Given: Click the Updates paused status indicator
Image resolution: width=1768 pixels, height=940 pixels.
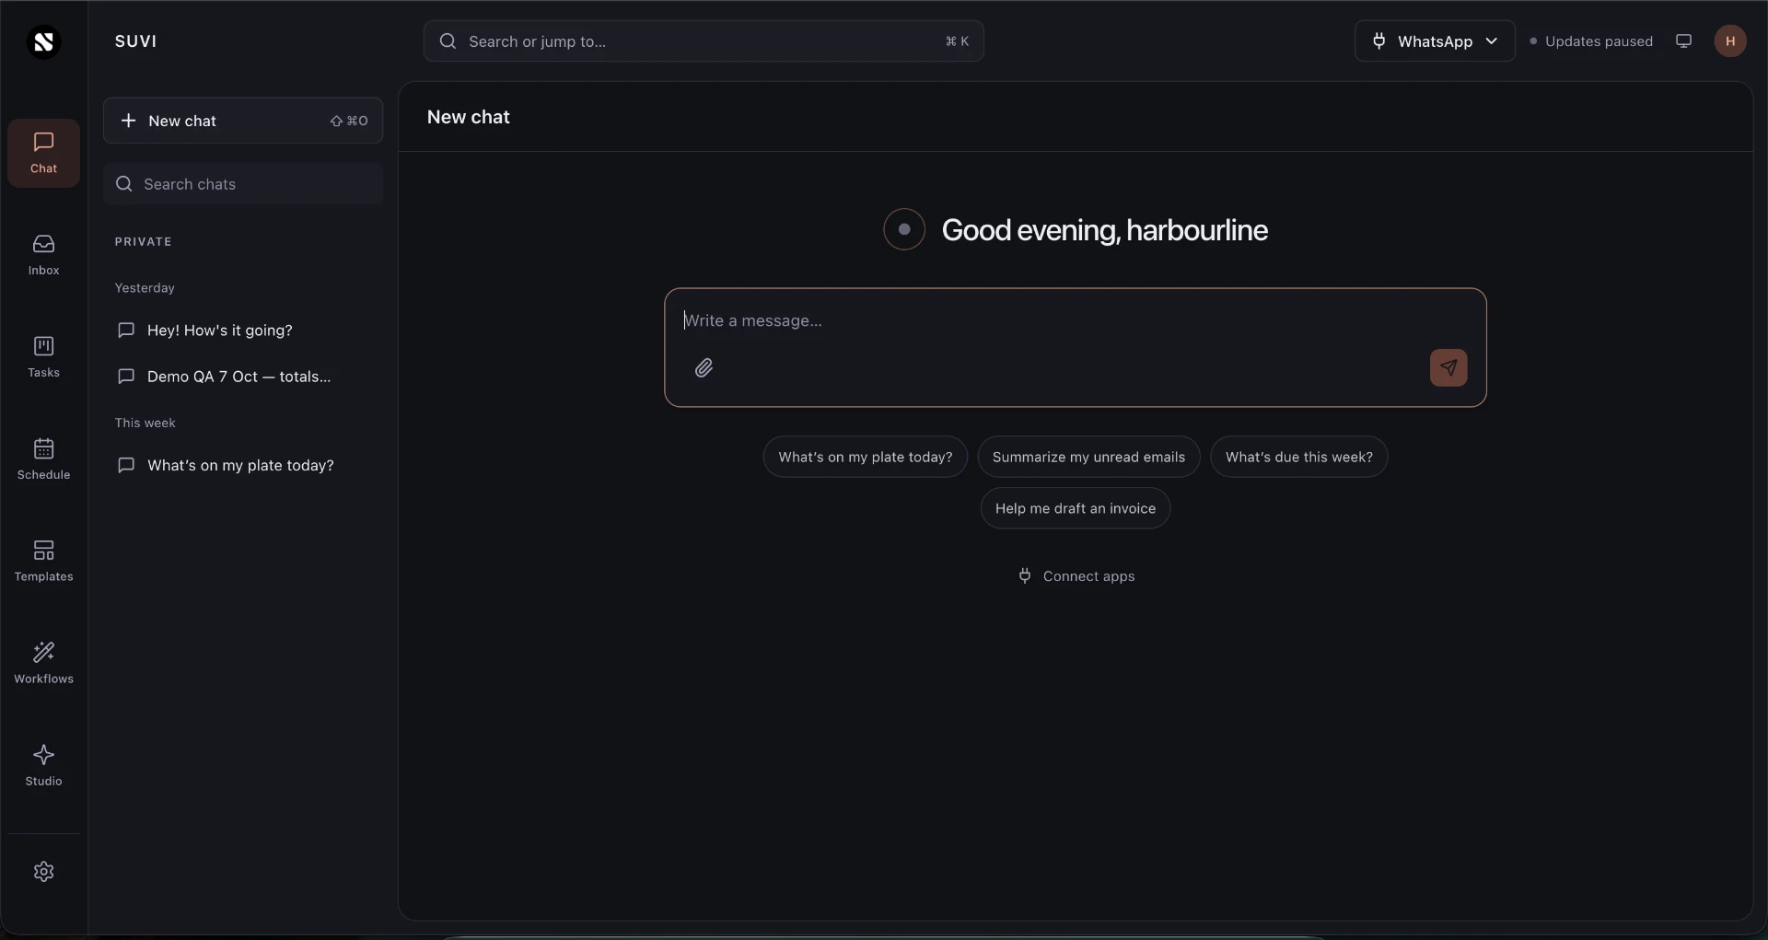Looking at the screenshot, I should (x=1591, y=41).
